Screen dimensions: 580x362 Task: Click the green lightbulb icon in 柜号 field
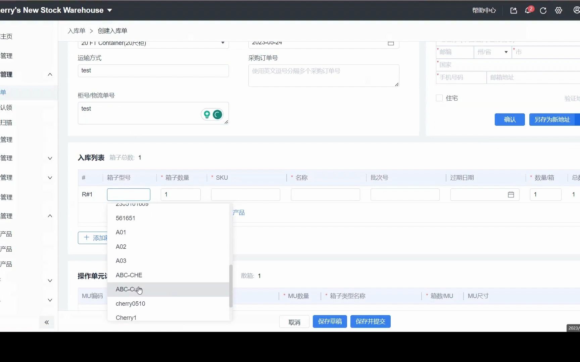(207, 115)
